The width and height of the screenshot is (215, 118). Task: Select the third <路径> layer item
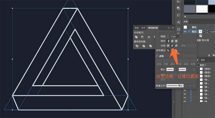coord(207,76)
